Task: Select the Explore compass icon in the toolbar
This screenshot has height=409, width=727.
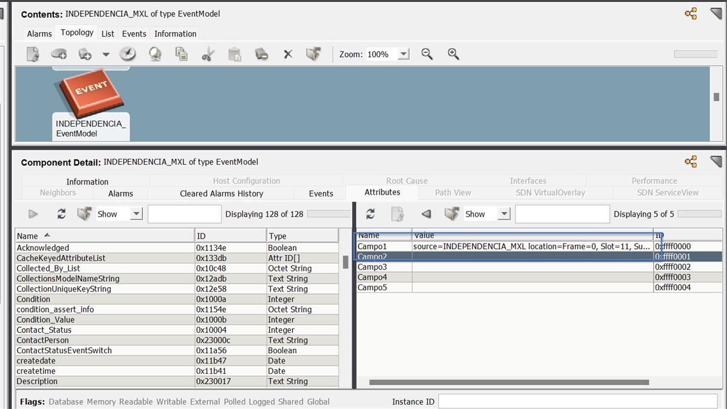Action: [127, 54]
